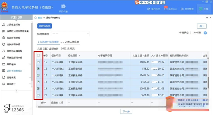
Task: Uncheck the checkbox for row 19
Action: tap(38, 88)
